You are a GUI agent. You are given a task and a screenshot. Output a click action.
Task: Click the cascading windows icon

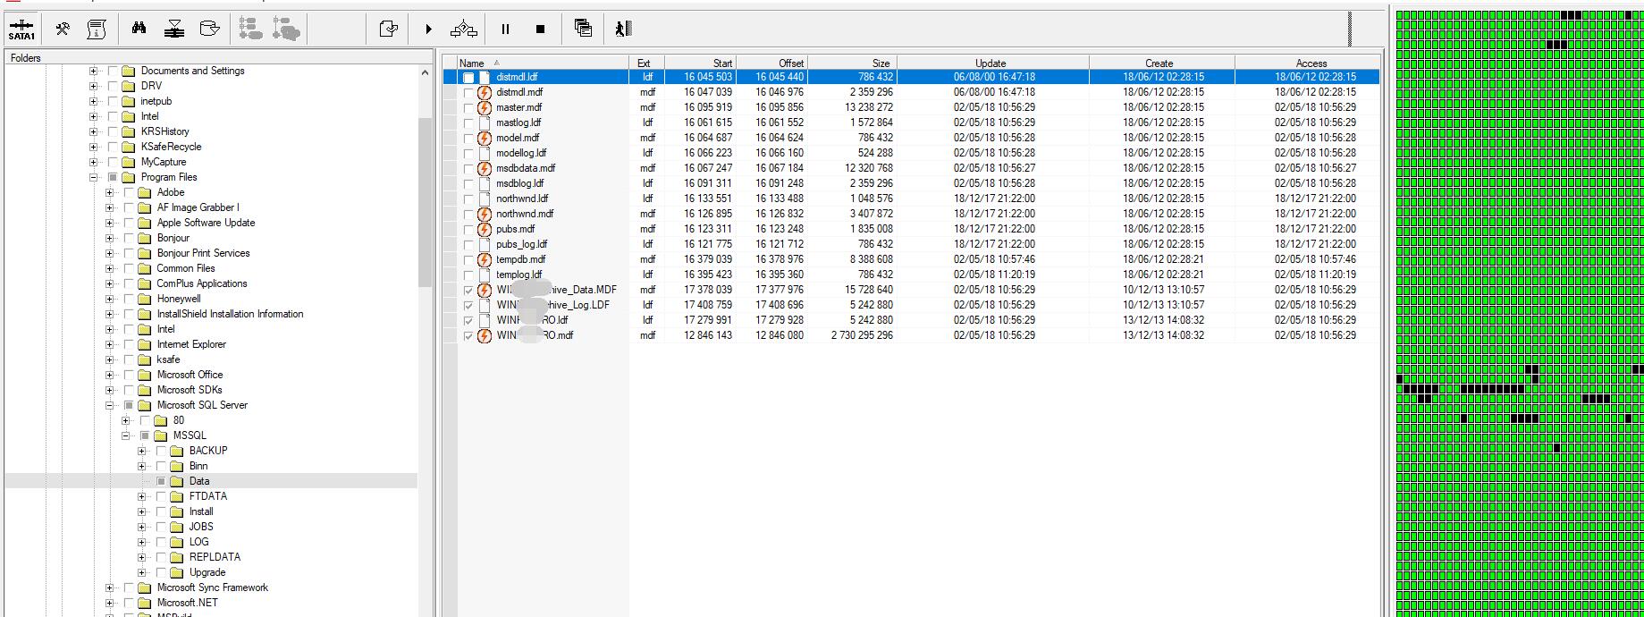(x=583, y=29)
